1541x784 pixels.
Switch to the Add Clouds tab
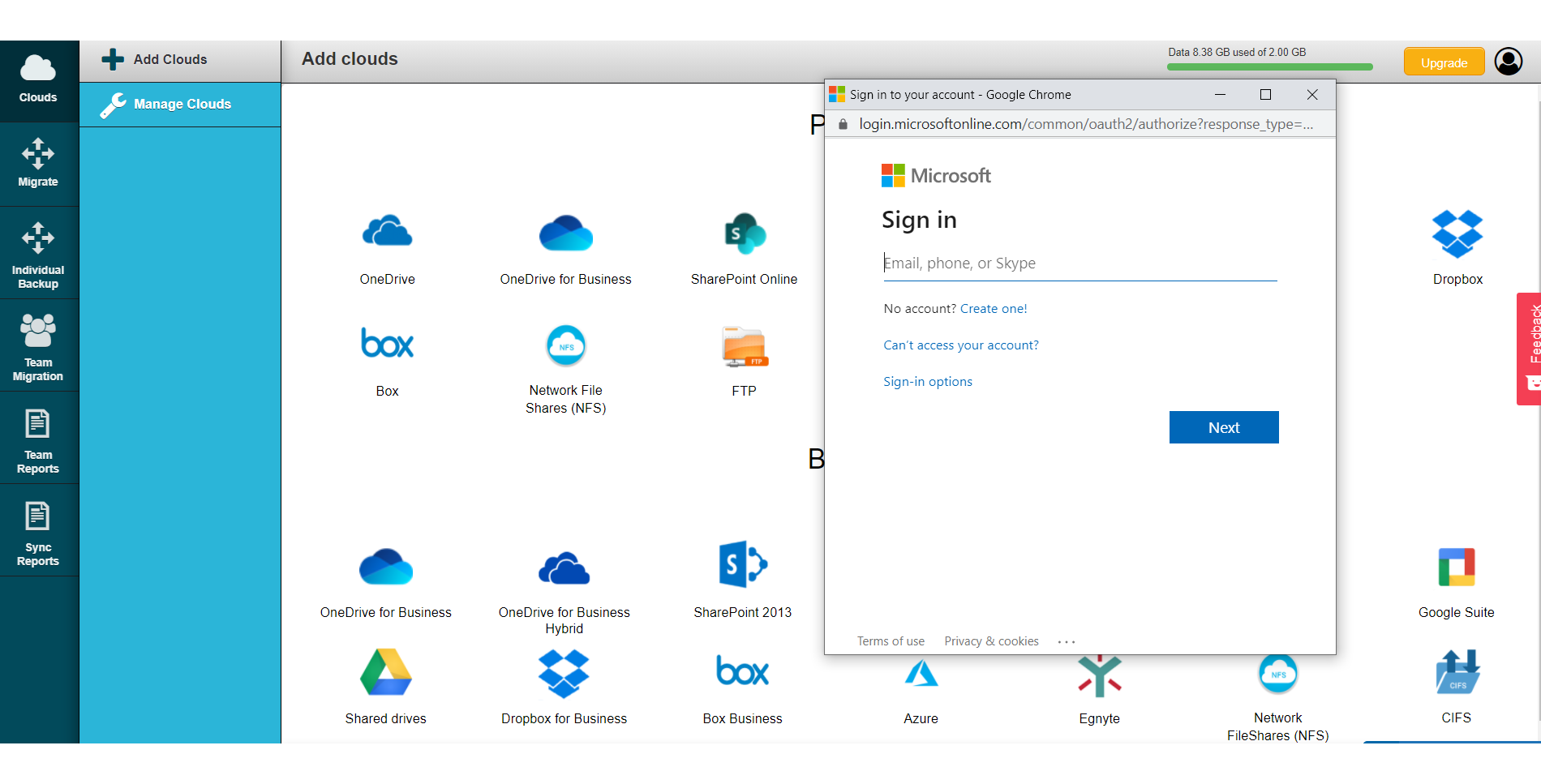pyautogui.click(x=180, y=60)
